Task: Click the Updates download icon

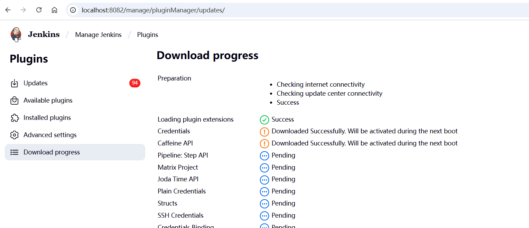Action: (15, 83)
